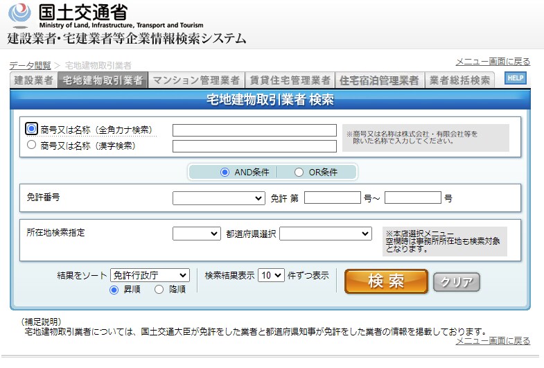Screen dimensions: 544x368
Task: Select 昇順 ascending sort order
Action: pyautogui.click(x=114, y=290)
